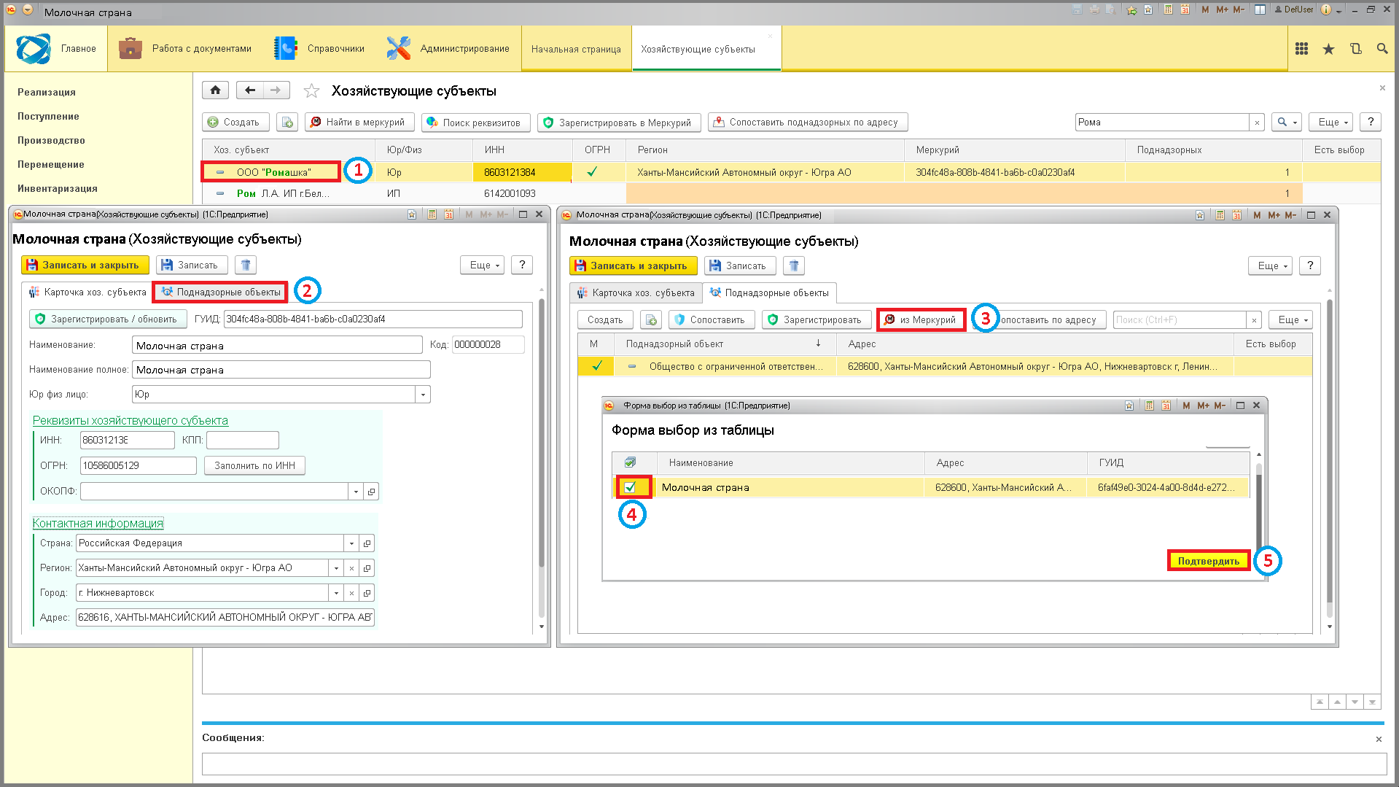Click into Наименование полное field
Viewport: 1399px width, 787px height.
coord(281,371)
